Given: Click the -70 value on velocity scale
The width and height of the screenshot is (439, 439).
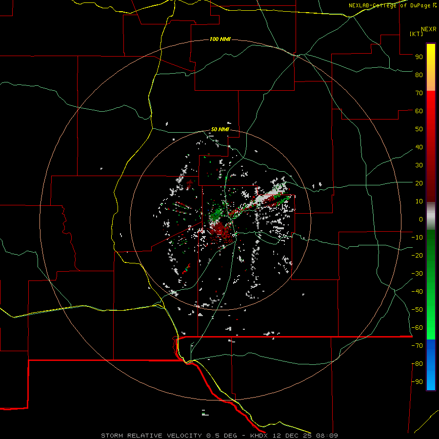Looking at the screenshot, I should click(x=417, y=346).
